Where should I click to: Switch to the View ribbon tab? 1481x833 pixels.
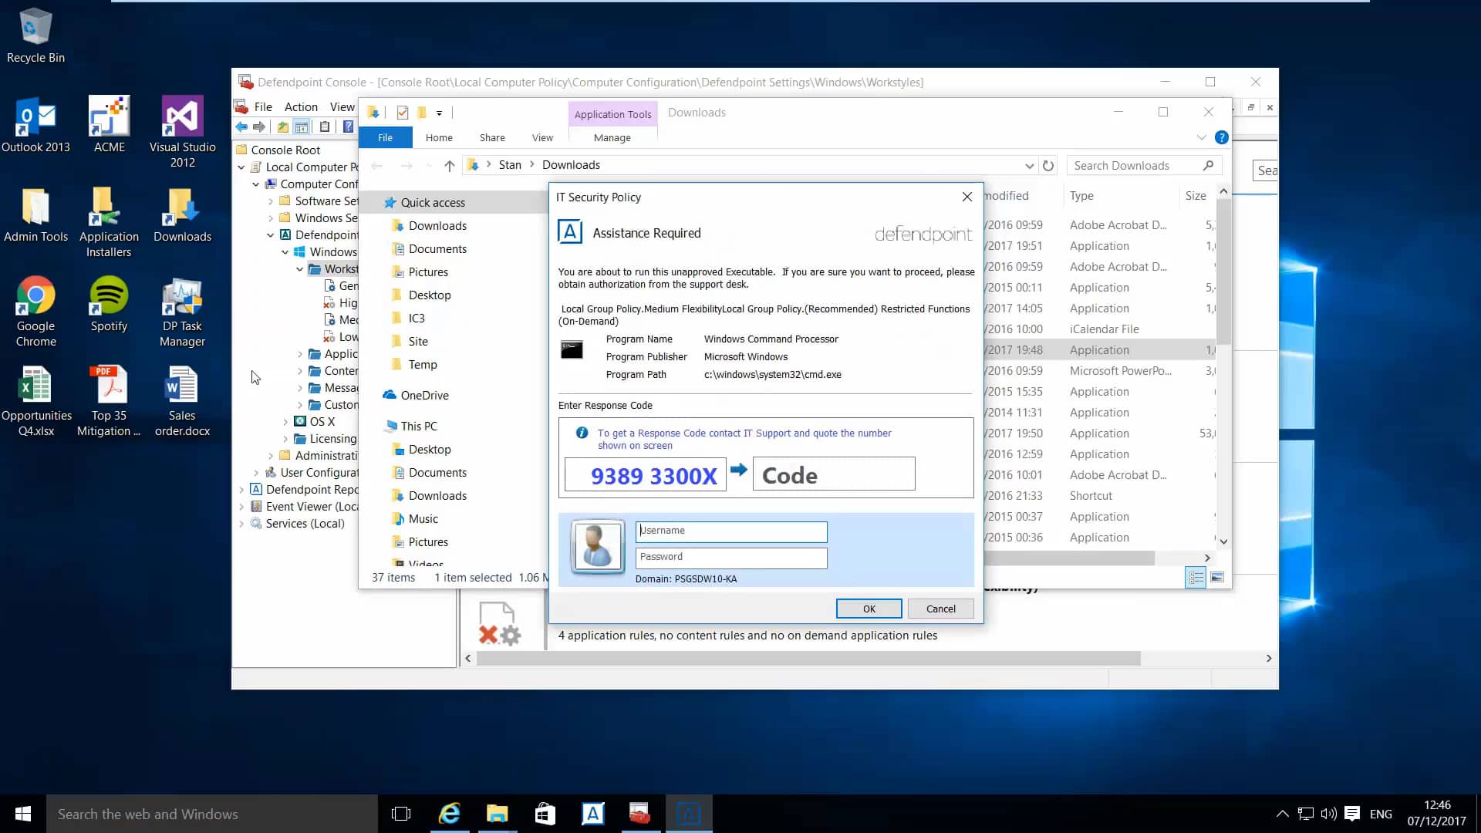coord(541,137)
